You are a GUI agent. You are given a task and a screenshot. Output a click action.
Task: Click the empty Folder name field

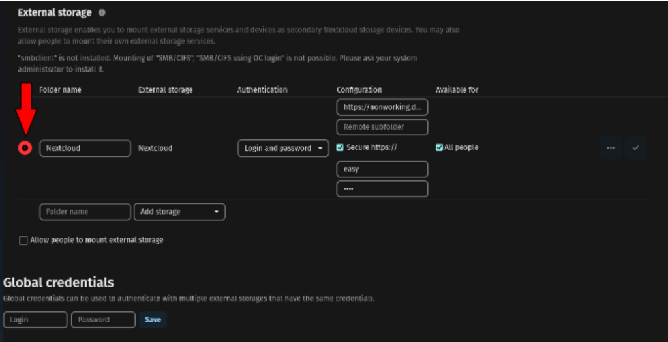(x=85, y=212)
